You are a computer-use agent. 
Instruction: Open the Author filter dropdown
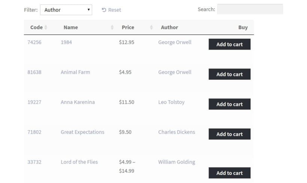pyautogui.click(x=66, y=10)
